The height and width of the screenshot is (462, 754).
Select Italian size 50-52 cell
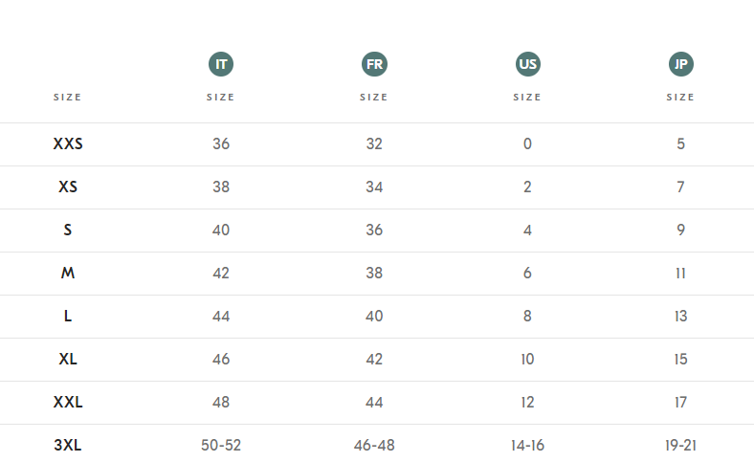[x=221, y=446]
